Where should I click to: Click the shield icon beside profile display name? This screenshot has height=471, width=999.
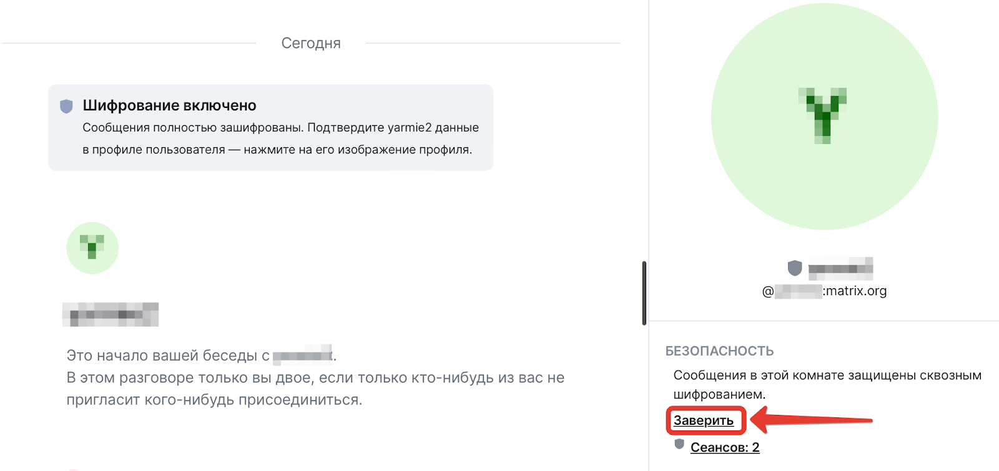click(x=795, y=268)
